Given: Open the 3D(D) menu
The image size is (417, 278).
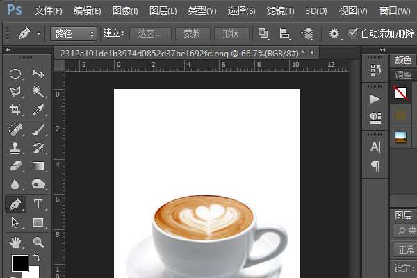Looking at the screenshot, I should (316, 11).
